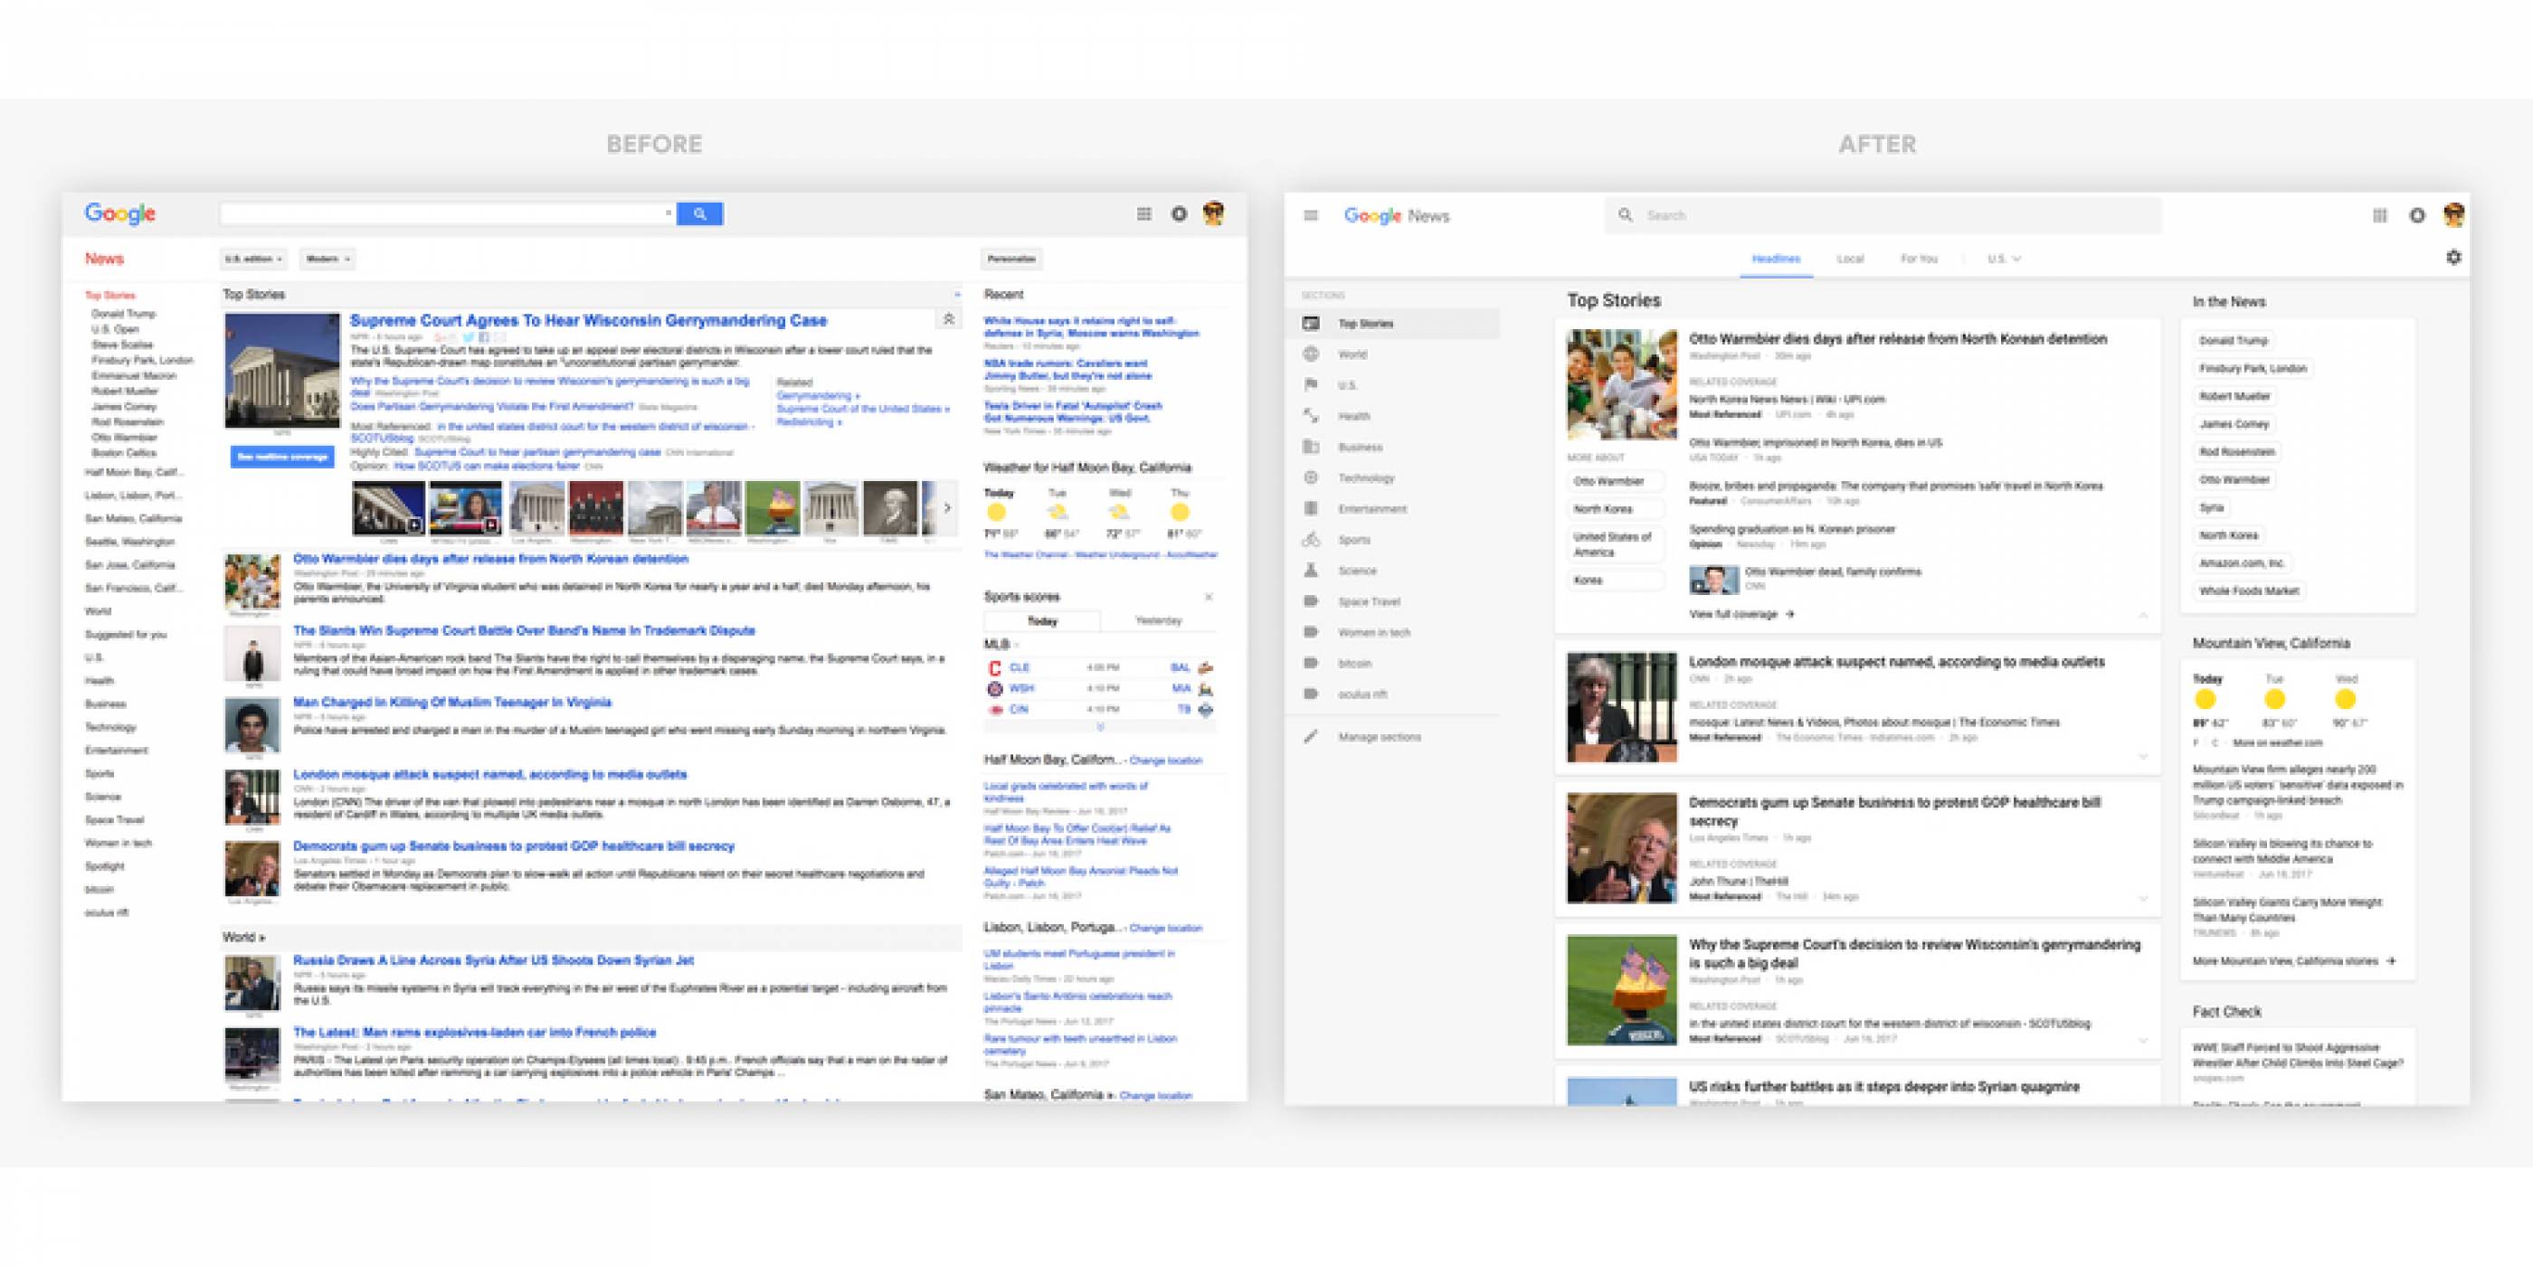
Task: Open the Slants Win Supreme Court headline
Action: click(523, 631)
